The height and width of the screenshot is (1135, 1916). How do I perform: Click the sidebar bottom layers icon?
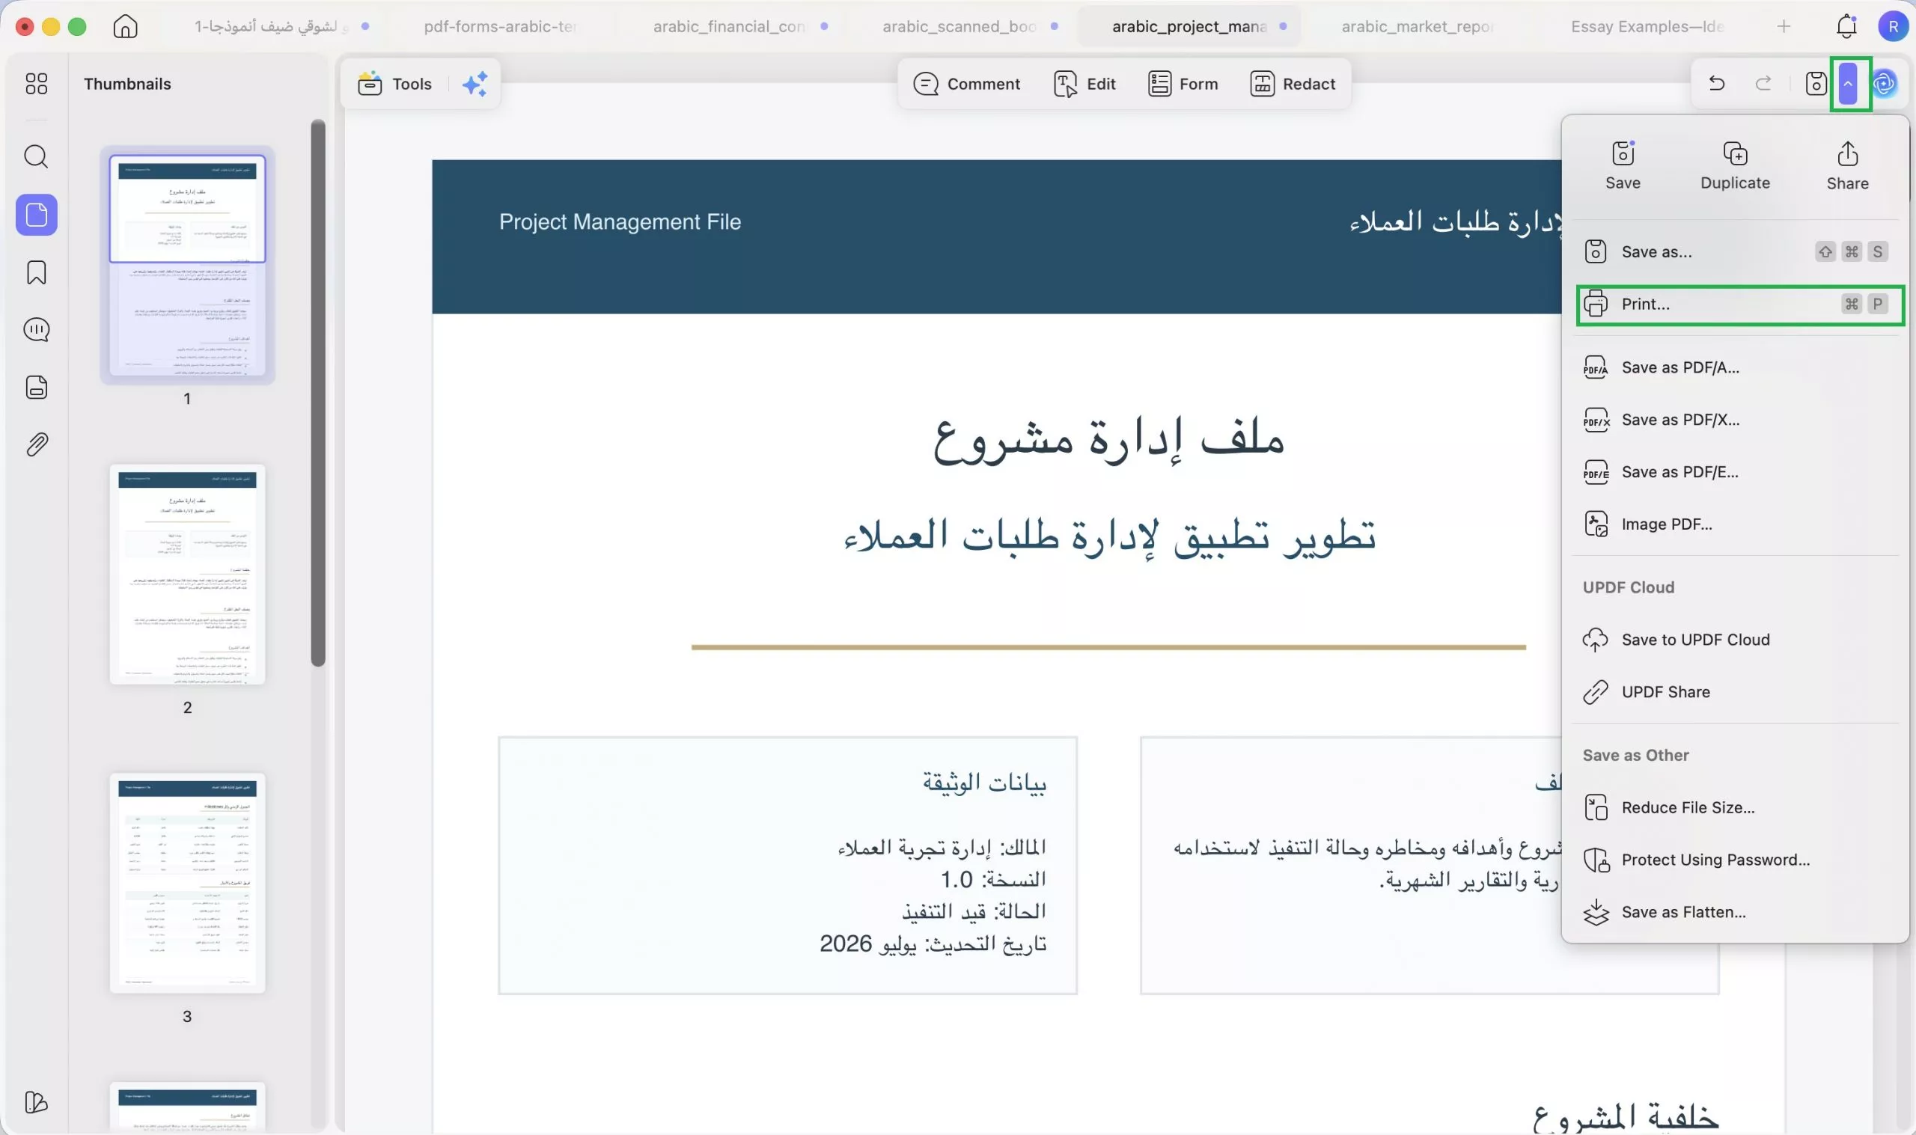pos(36,1102)
